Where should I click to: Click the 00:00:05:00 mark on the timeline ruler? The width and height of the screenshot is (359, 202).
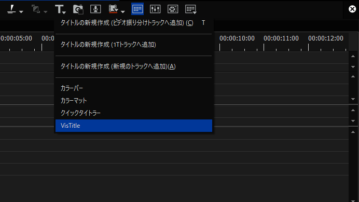[x=16, y=38]
